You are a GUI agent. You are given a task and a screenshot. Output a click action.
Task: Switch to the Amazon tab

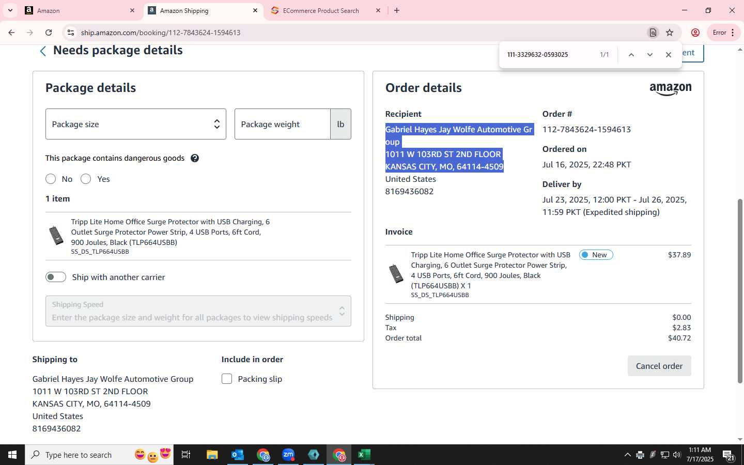point(80,10)
